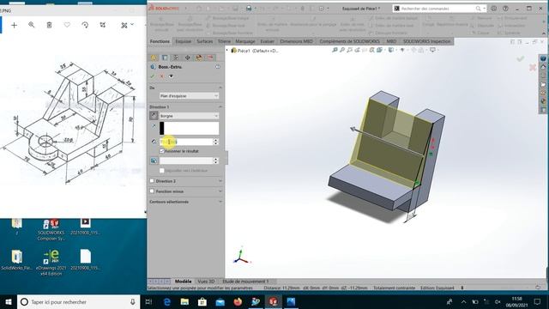This screenshot has width=549, height=309.
Task: Open the SOLIDWORKS Inspection tab
Action: coord(427,41)
